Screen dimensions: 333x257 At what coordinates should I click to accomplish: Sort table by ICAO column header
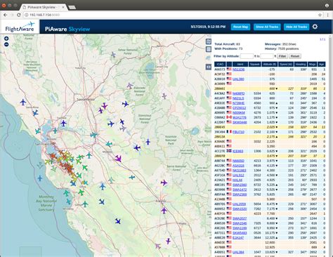(x=220, y=64)
